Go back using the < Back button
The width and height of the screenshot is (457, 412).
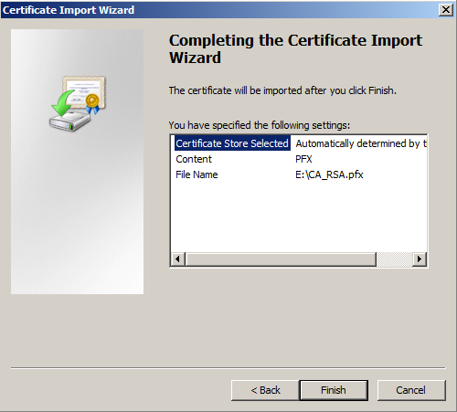click(265, 390)
